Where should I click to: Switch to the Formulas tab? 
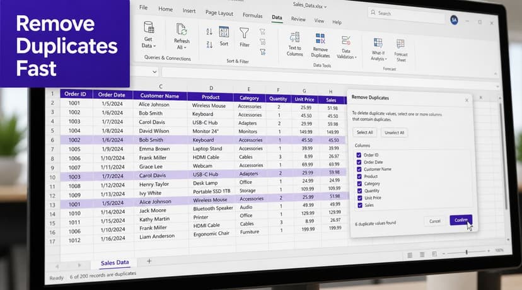(252, 15)
